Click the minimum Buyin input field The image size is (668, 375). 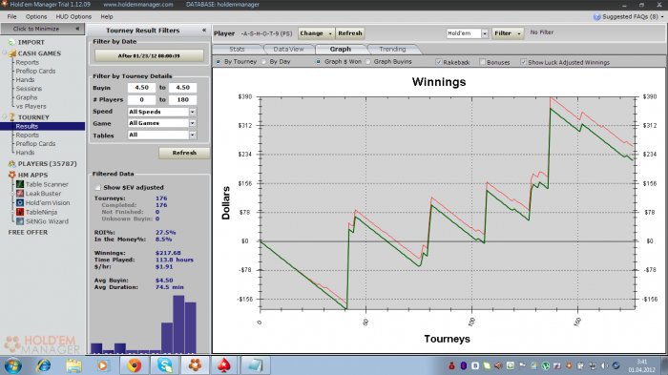[x=141, y=88]
